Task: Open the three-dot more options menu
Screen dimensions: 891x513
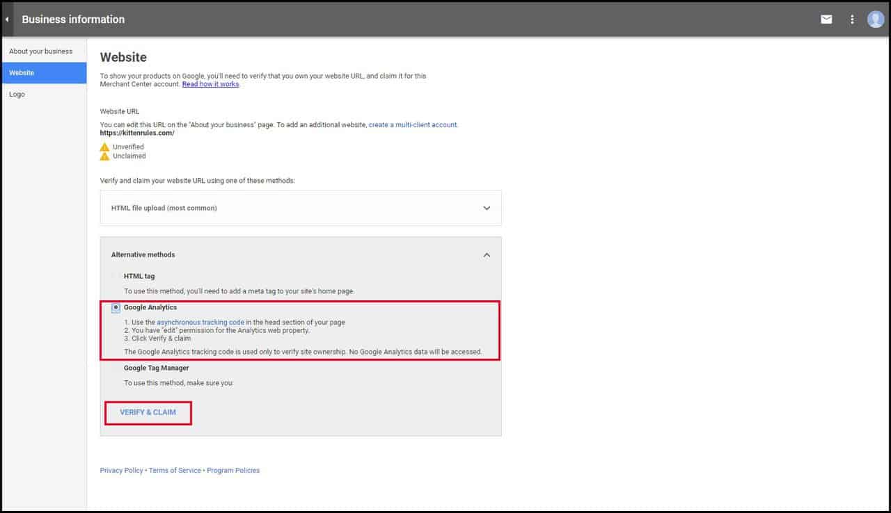Action: [852, 19]
